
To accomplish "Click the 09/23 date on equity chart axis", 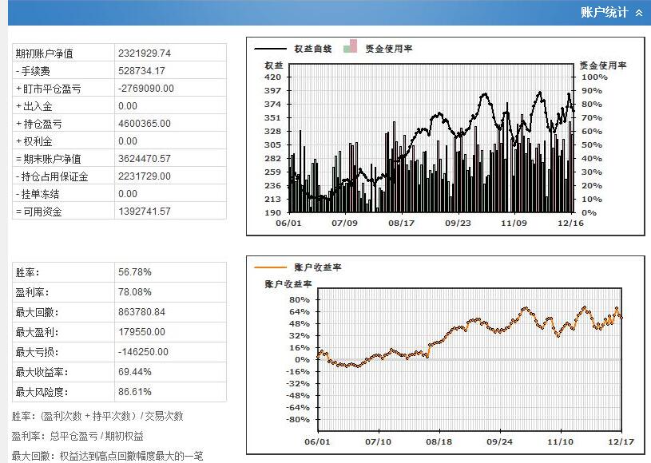I will click(458, 224).
